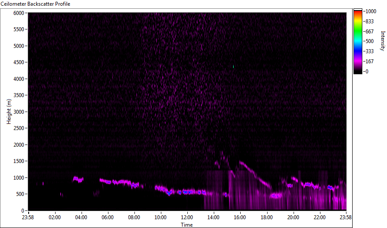Select the 1000 intensity scale label
Image resolution: width=387 pixels, height=228 pixels.
point(371,11)
